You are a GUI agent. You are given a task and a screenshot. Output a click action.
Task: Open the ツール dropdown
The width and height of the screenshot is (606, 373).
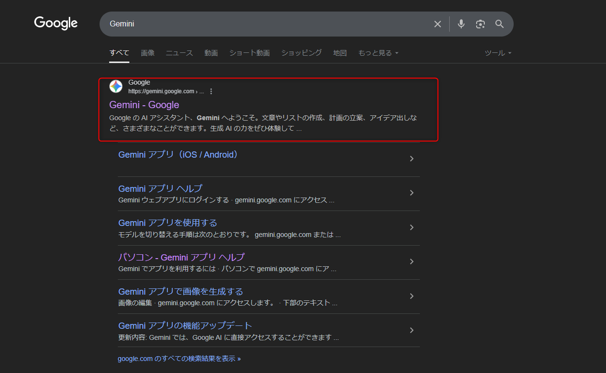coord(498,53)
